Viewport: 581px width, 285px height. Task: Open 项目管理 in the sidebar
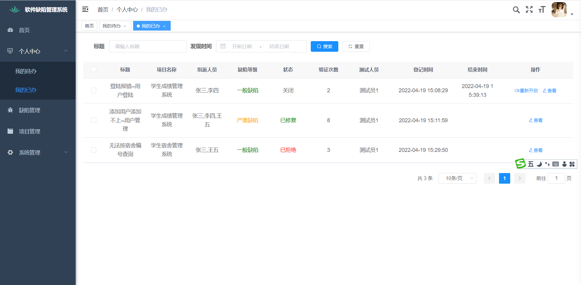tap(38, 131)
